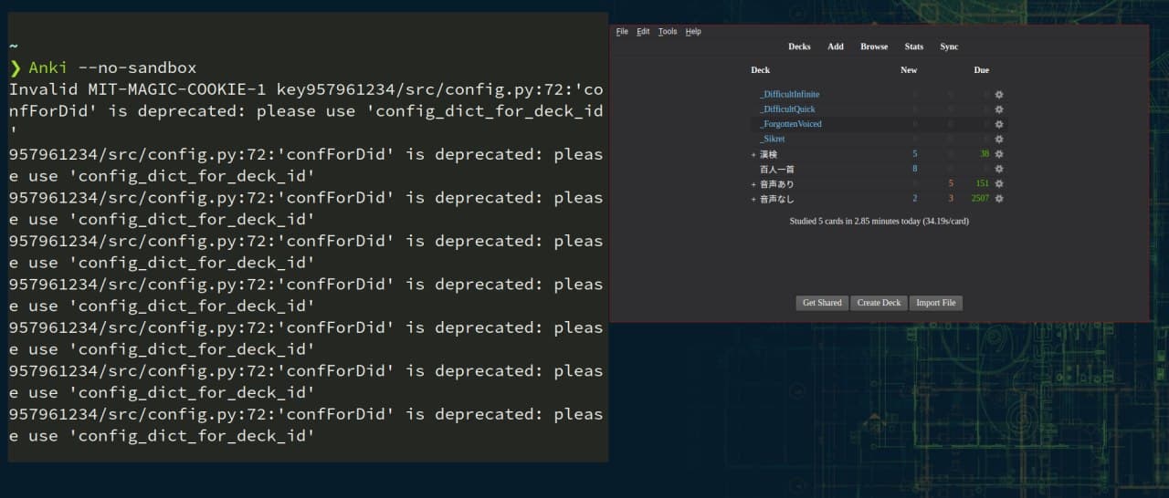Open the _DifficultQuick deck
The width and height of the screenshot is (1169, 498).
pos(787,109)
